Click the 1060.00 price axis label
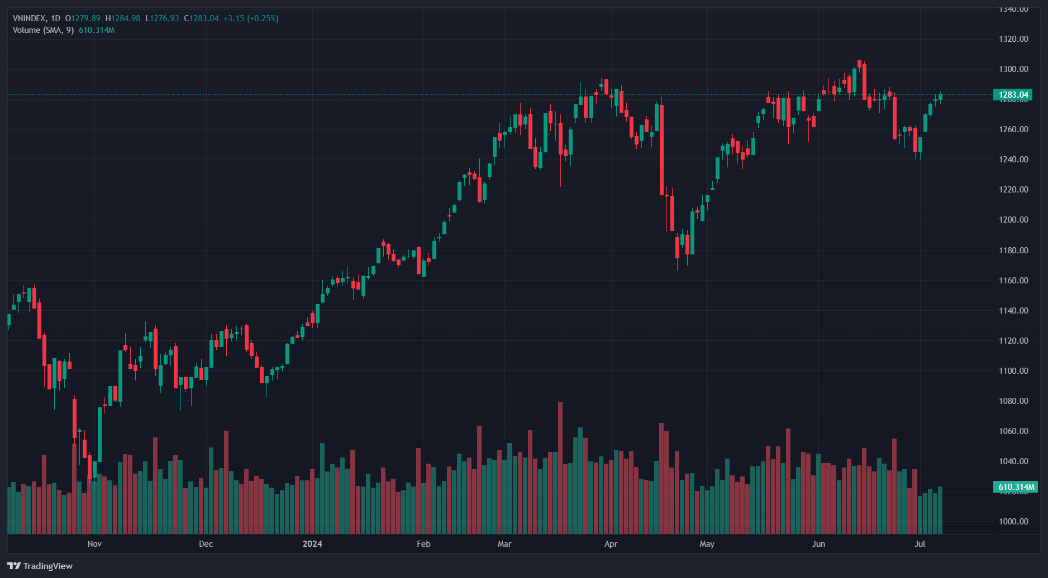Image resolution: width=1048 pixels, height=578 pixels. (x=1013, y=431)
